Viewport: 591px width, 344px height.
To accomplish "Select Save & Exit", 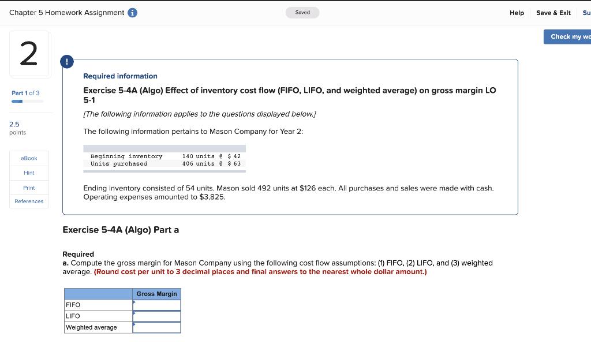I will tap(553, 12).
